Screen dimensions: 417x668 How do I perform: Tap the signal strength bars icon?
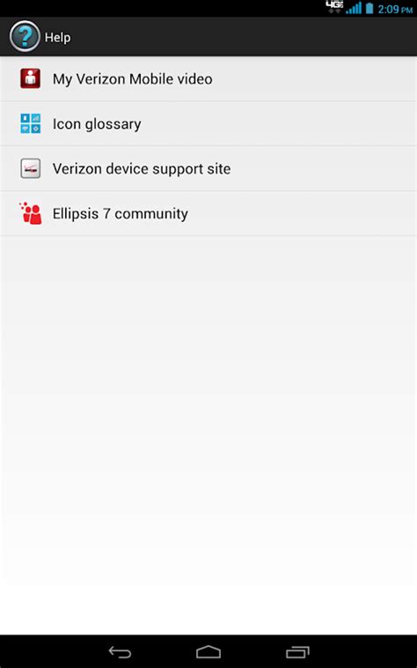(354, 8)
